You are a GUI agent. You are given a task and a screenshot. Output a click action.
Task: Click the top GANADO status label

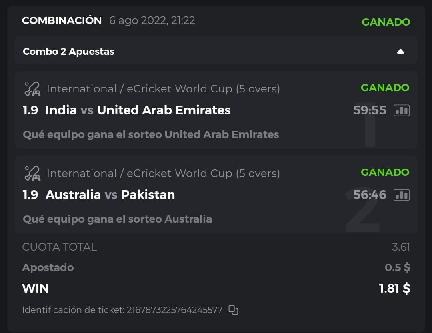(x=386, y=22)
